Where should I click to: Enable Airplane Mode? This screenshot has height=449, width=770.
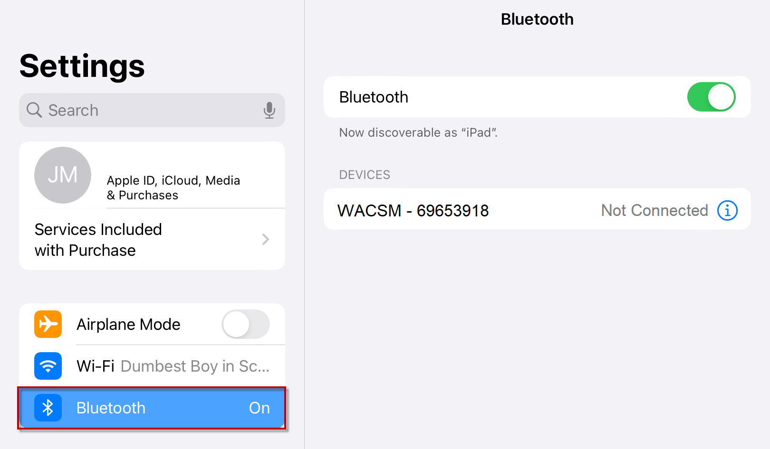point(246,324)
